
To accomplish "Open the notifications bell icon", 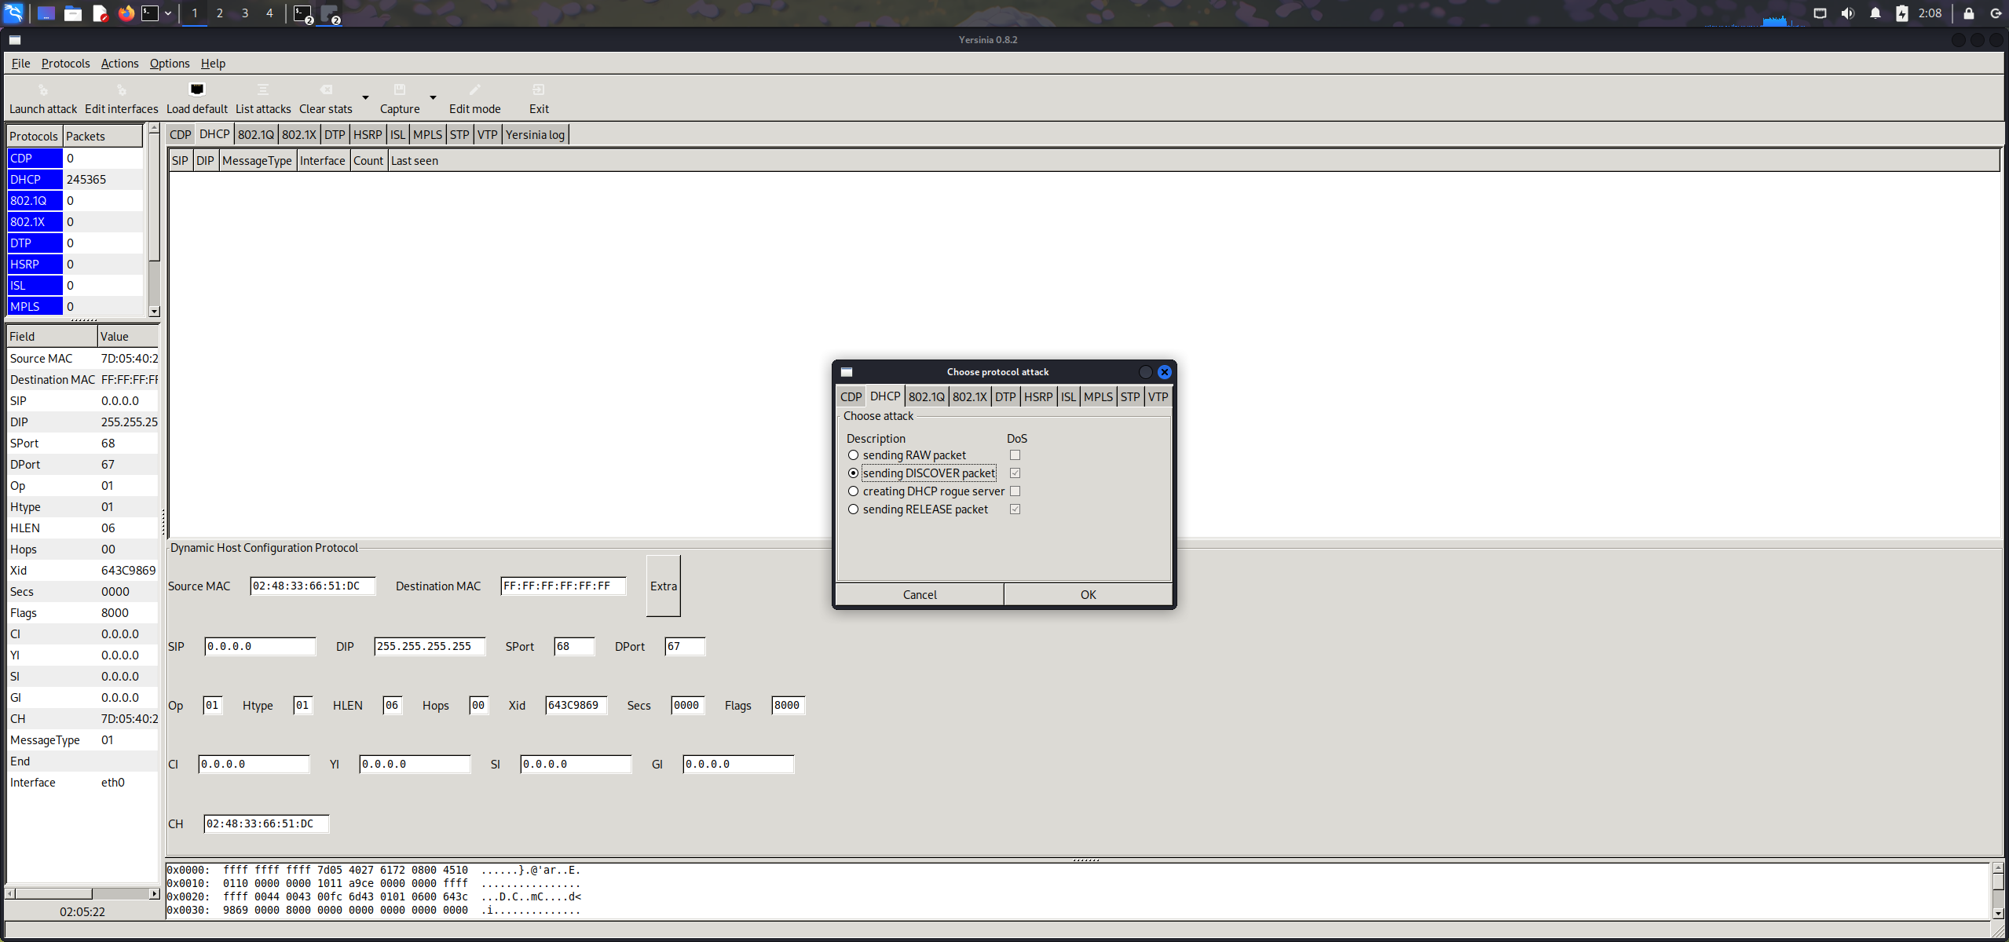I will tap(1875, 13).
